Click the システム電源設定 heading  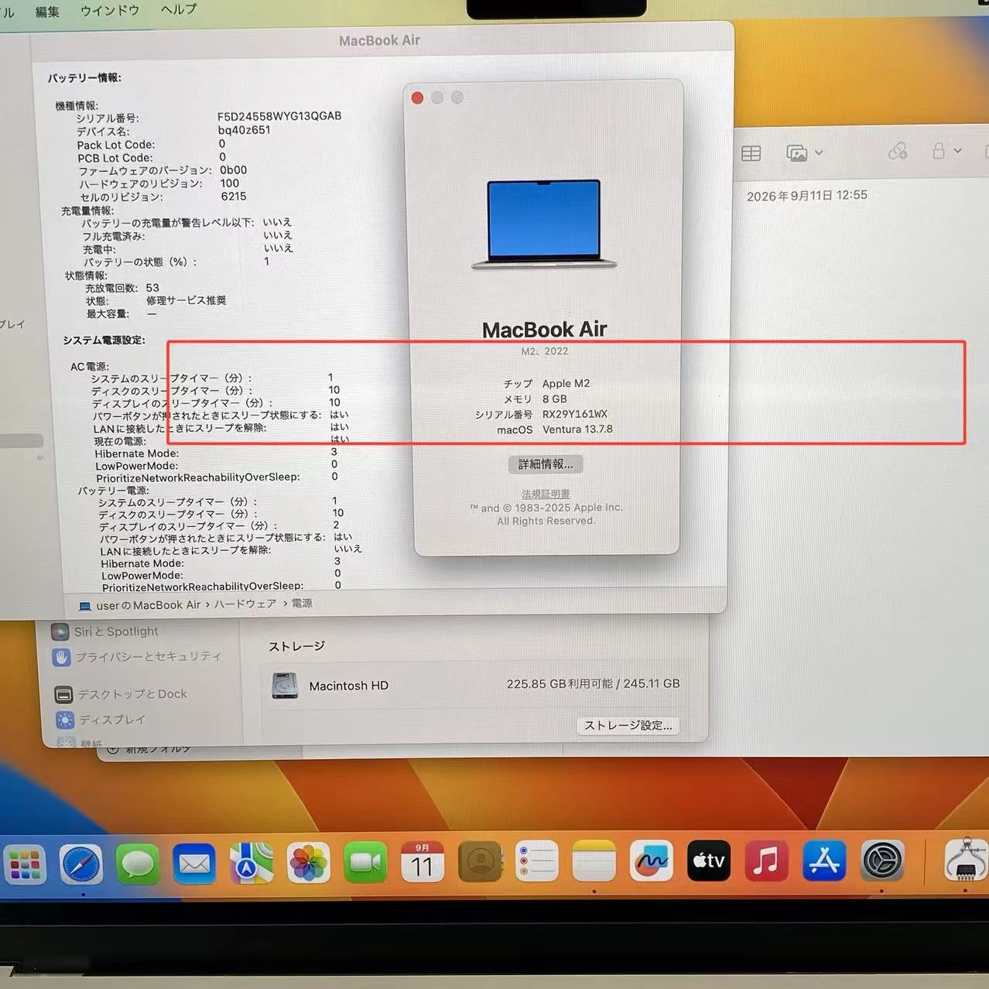pos(104,340)
